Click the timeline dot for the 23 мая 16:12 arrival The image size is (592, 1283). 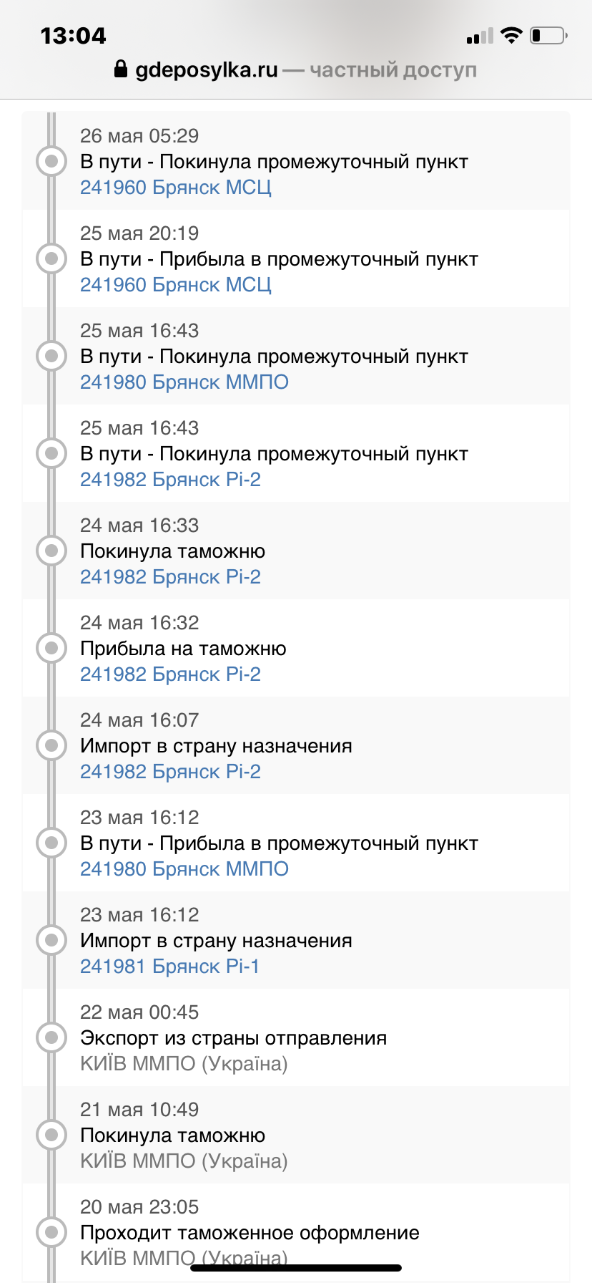click(51, 843)
